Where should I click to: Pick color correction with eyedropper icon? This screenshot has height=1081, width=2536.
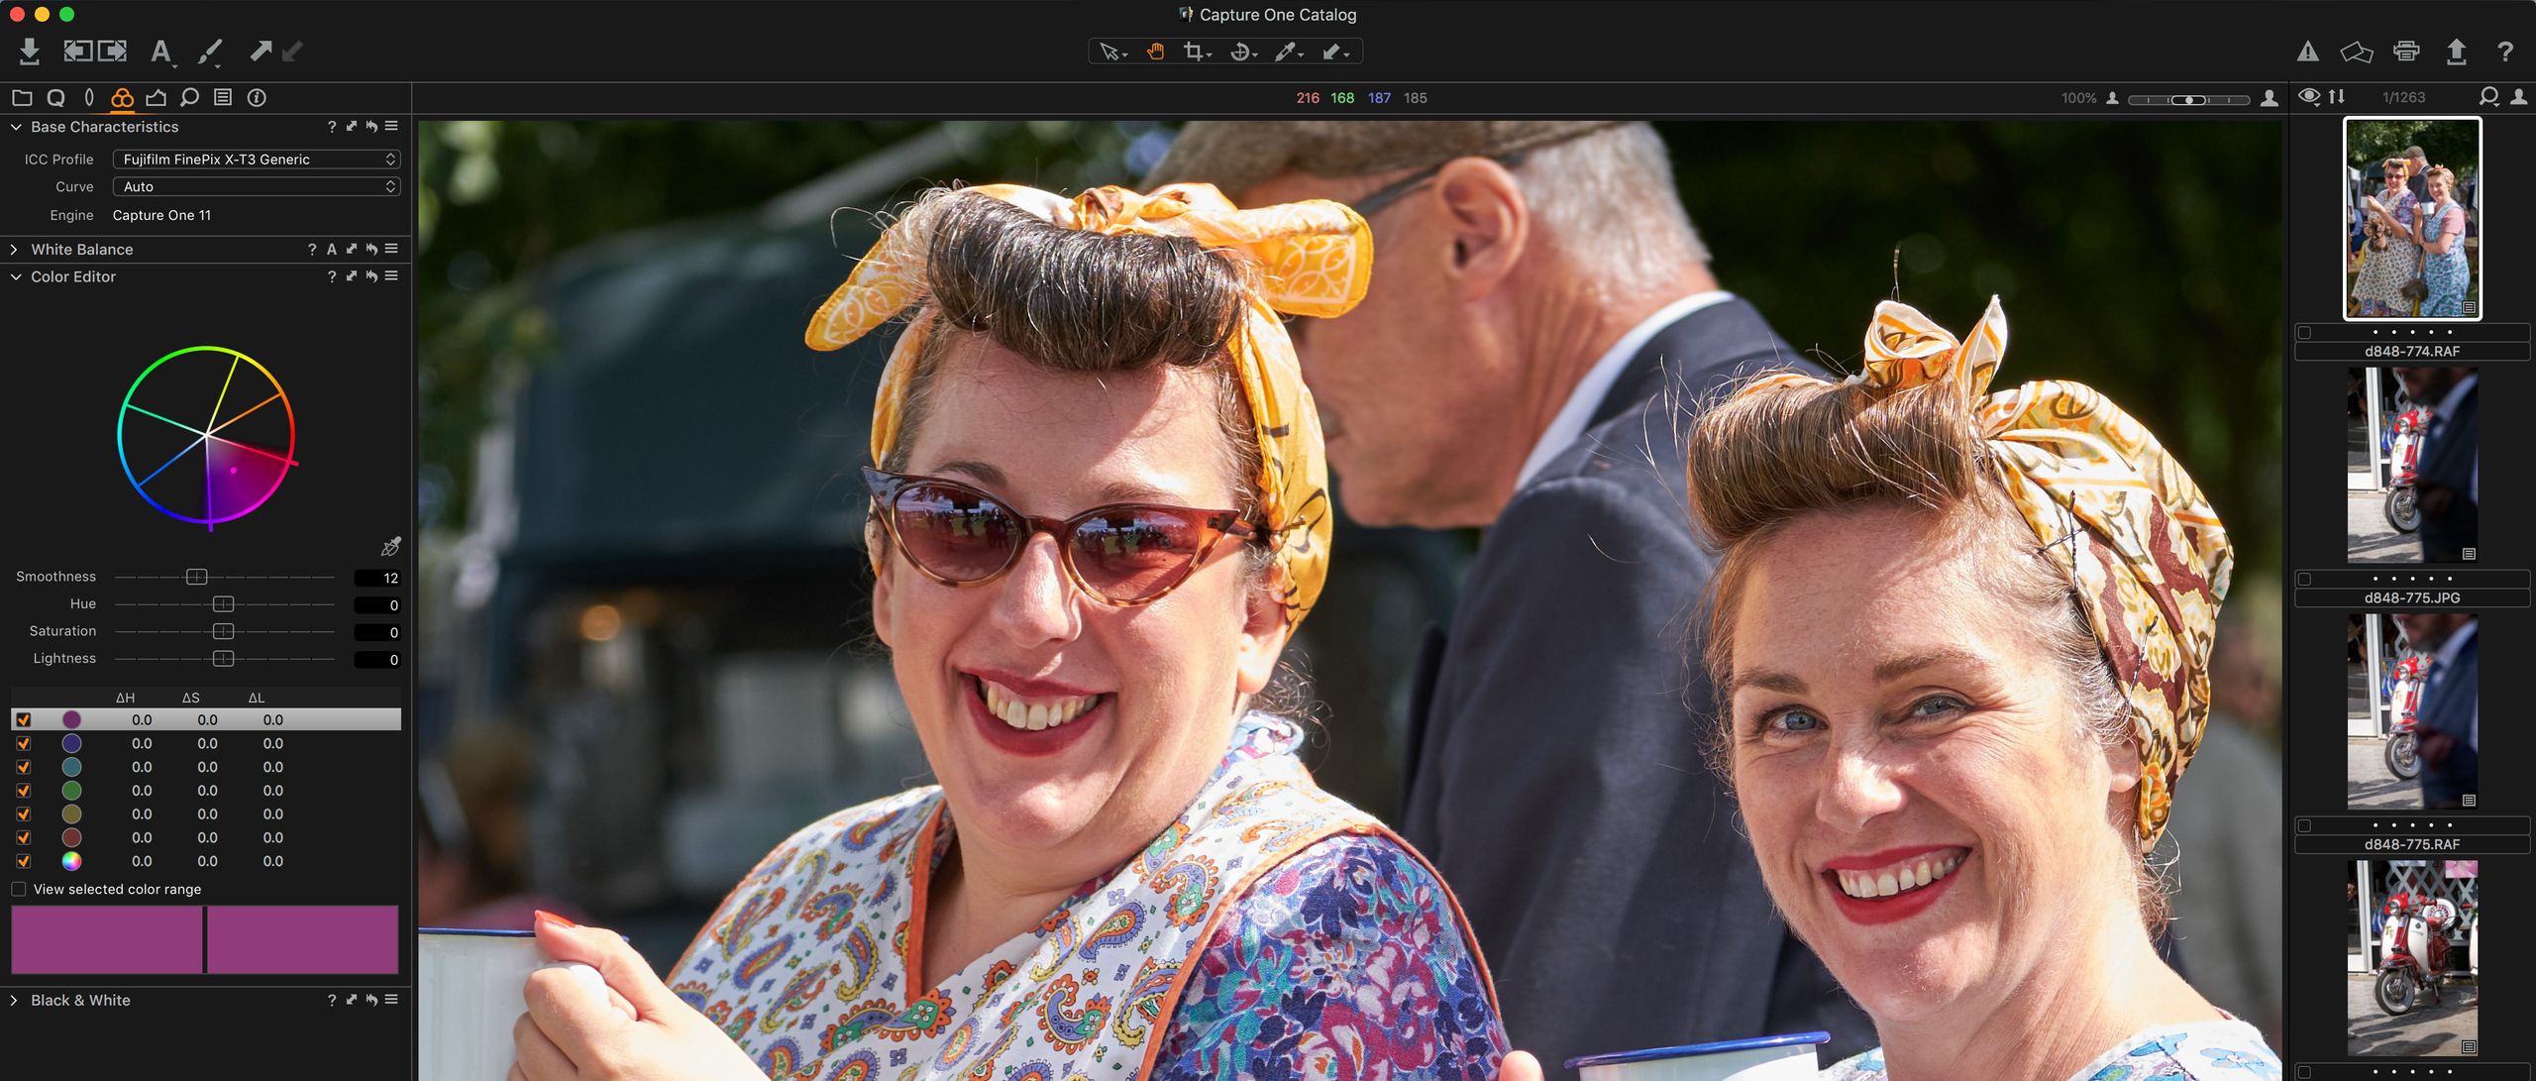pyautogui.click(x=391, y=547)
